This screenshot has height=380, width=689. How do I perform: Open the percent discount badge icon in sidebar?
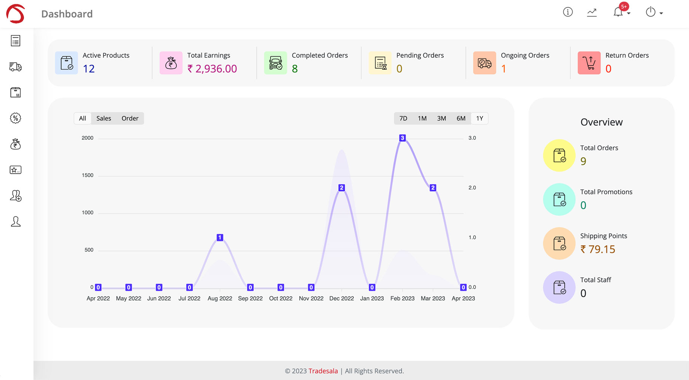pos(15,118)
